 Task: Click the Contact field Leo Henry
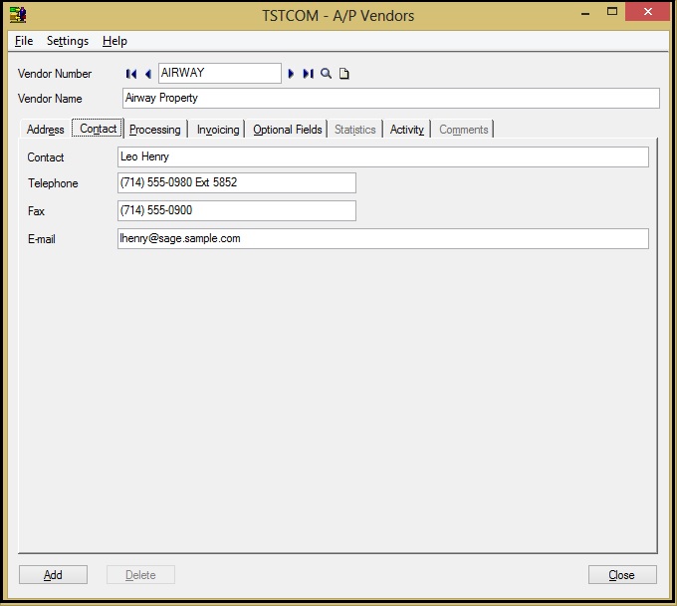click(383, 156)
